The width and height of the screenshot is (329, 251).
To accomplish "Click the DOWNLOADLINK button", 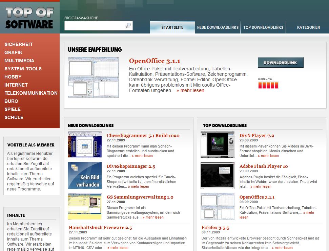I will coord(280,62).
